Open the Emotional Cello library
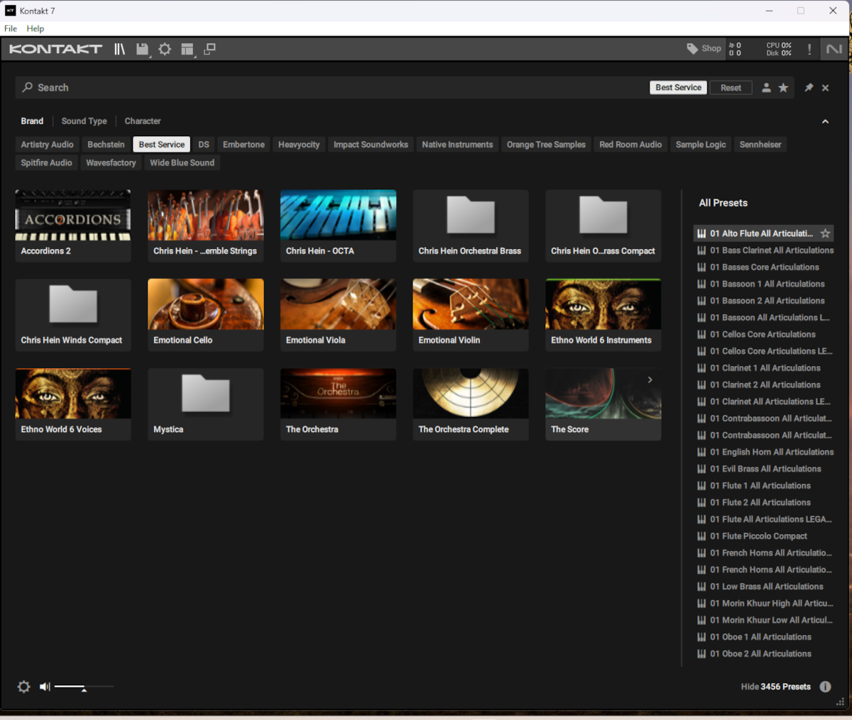 [x=206, y=315]
